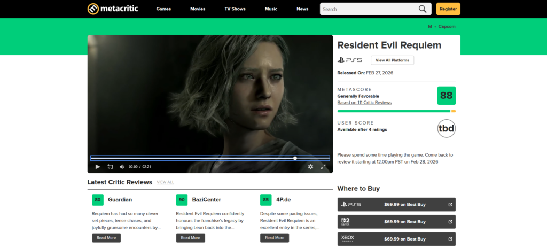Click VIEW ALL critic reviews link
This screenshot has height=248, width=547.
(166, 182)
